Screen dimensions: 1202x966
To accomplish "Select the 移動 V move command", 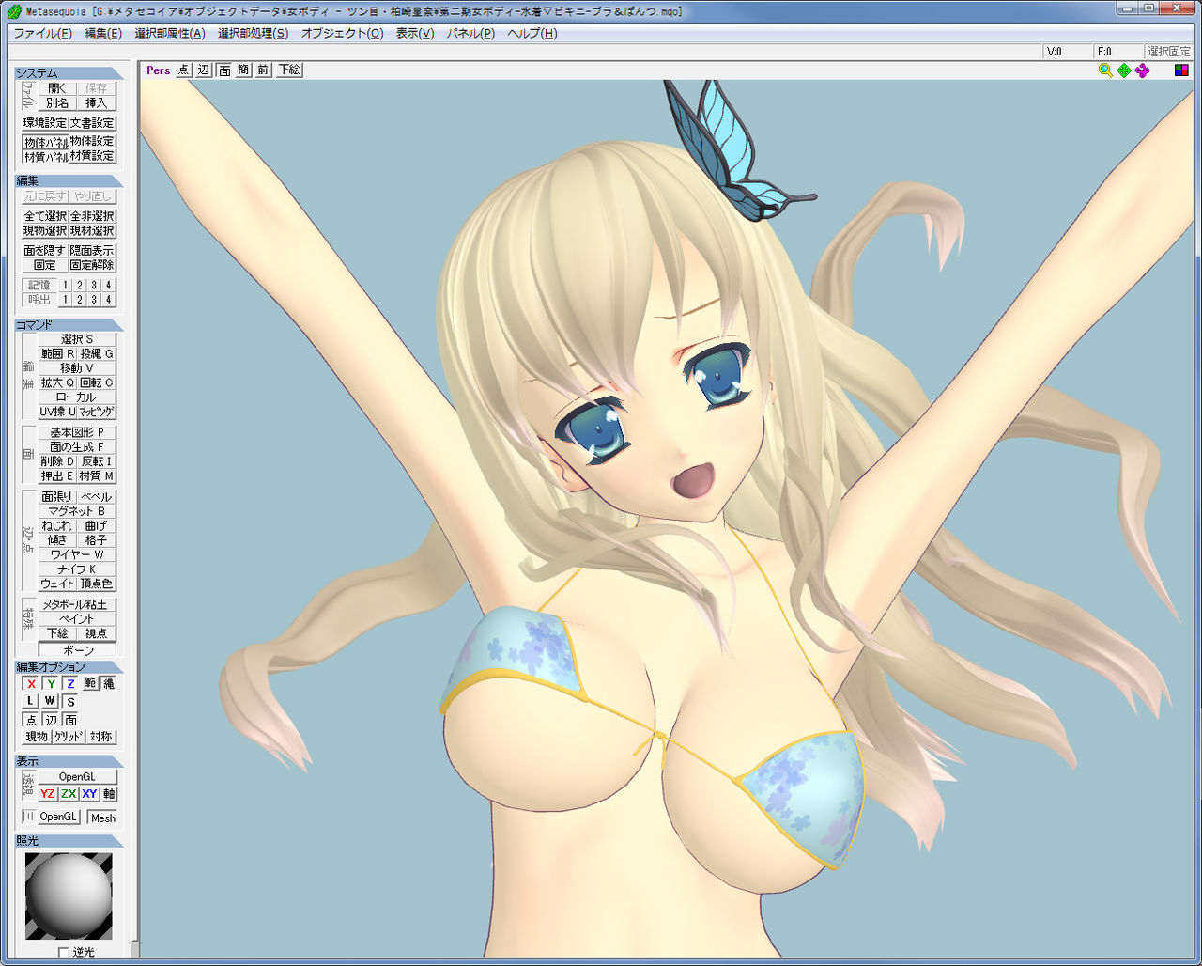I will click(77, 368).
